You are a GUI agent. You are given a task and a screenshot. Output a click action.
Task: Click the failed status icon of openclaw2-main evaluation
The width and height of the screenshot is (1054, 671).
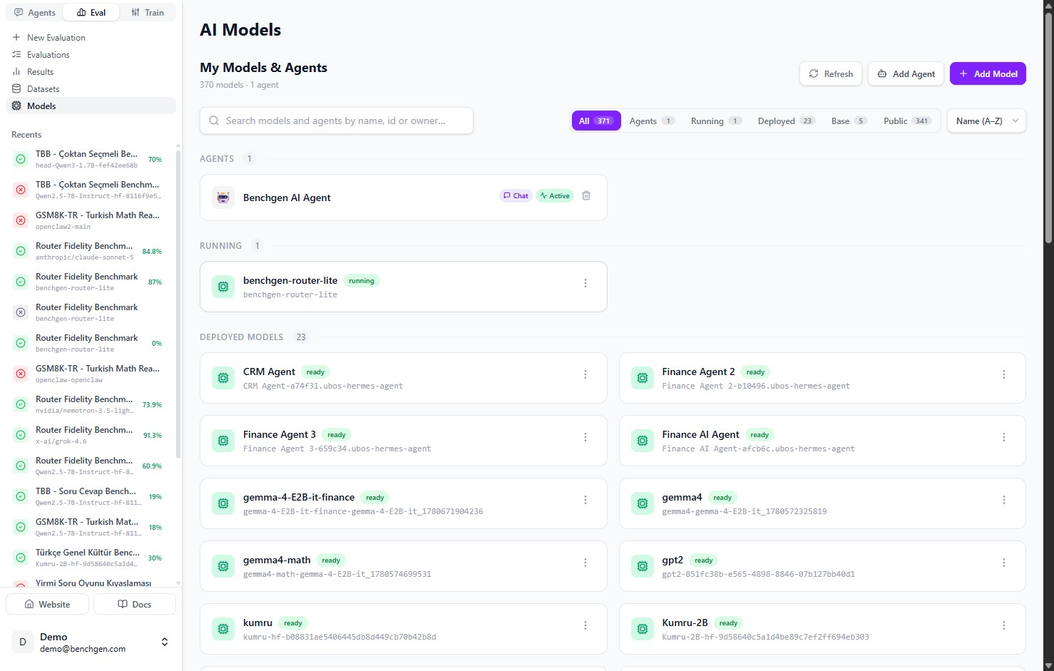click(x=21, y=220)
